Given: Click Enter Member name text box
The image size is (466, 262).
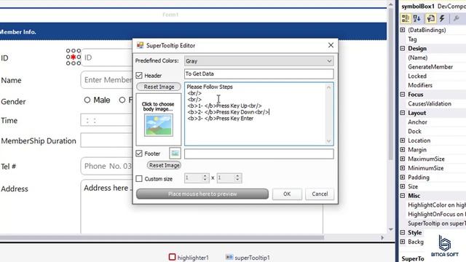Looking at the screenshot, I should point(107,79).
